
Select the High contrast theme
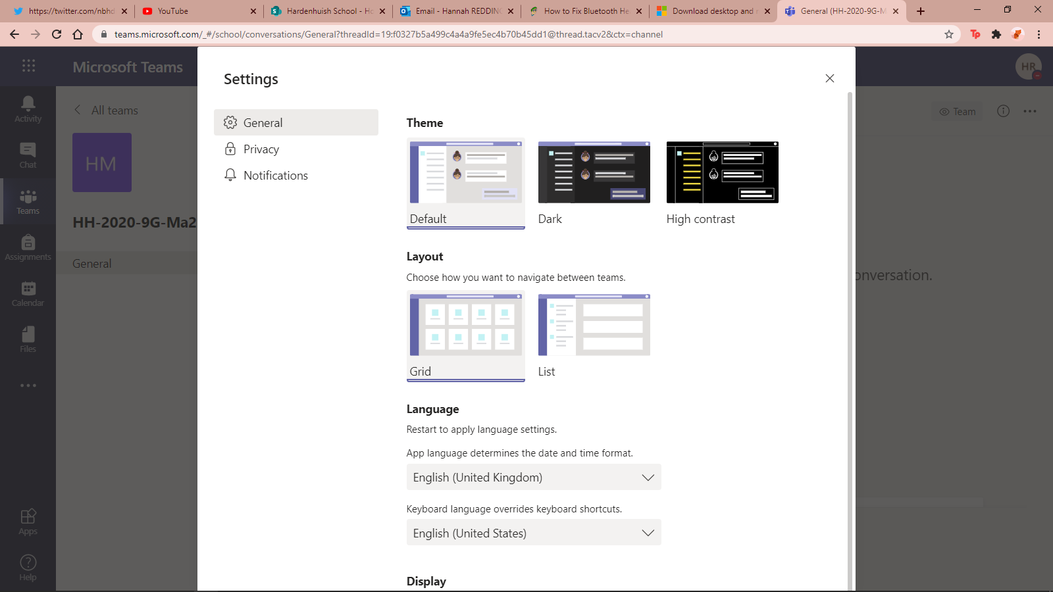click(x=723, y=184)
